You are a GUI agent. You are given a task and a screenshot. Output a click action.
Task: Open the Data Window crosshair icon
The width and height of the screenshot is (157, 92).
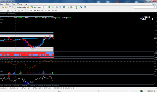[x=3, y=7]
